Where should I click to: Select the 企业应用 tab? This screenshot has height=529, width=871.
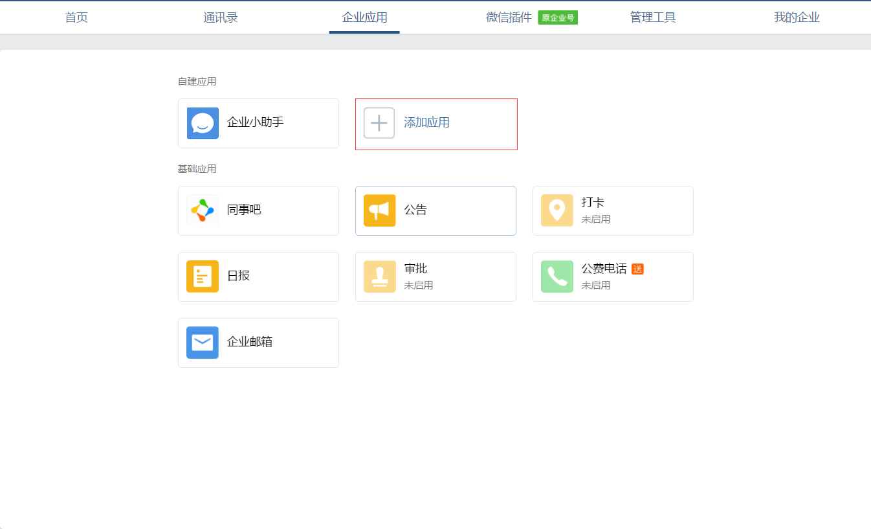(364, 17)
